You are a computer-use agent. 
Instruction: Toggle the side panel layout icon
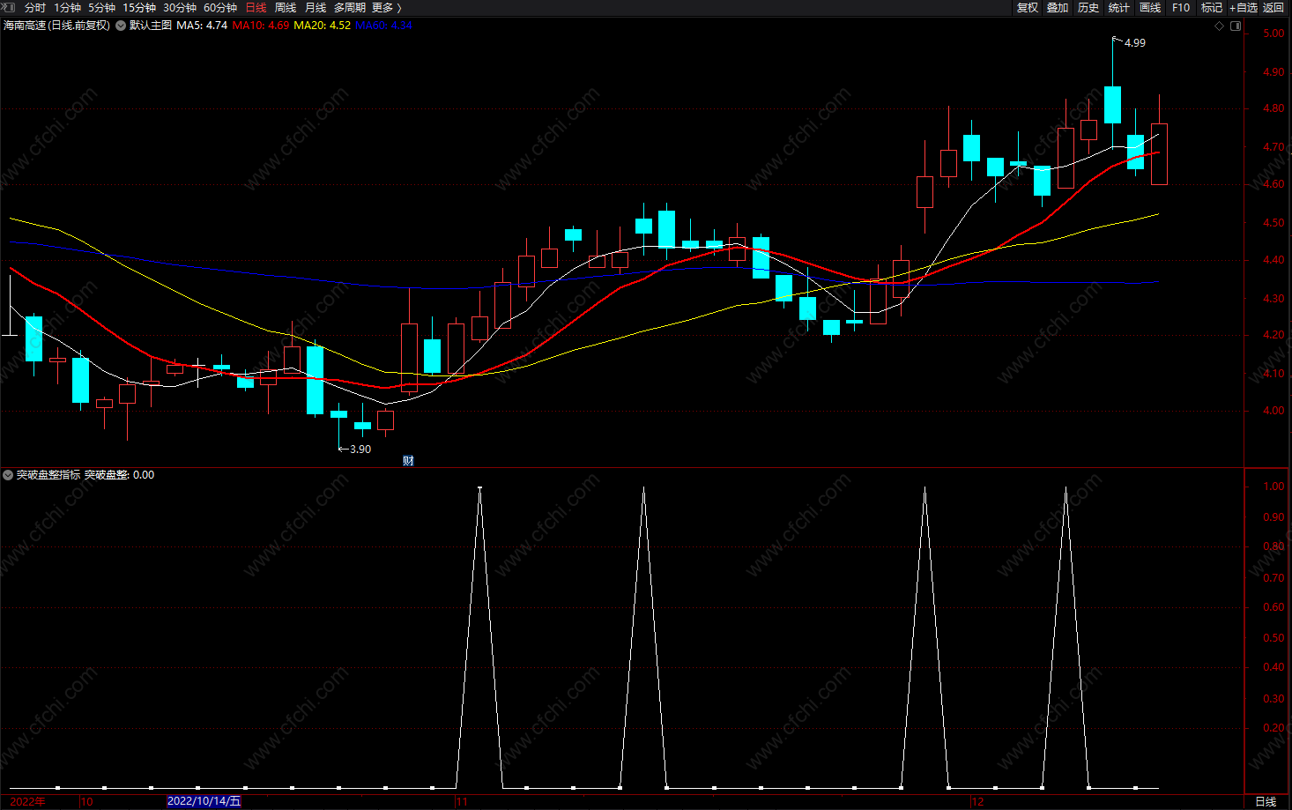(1236, 26)
